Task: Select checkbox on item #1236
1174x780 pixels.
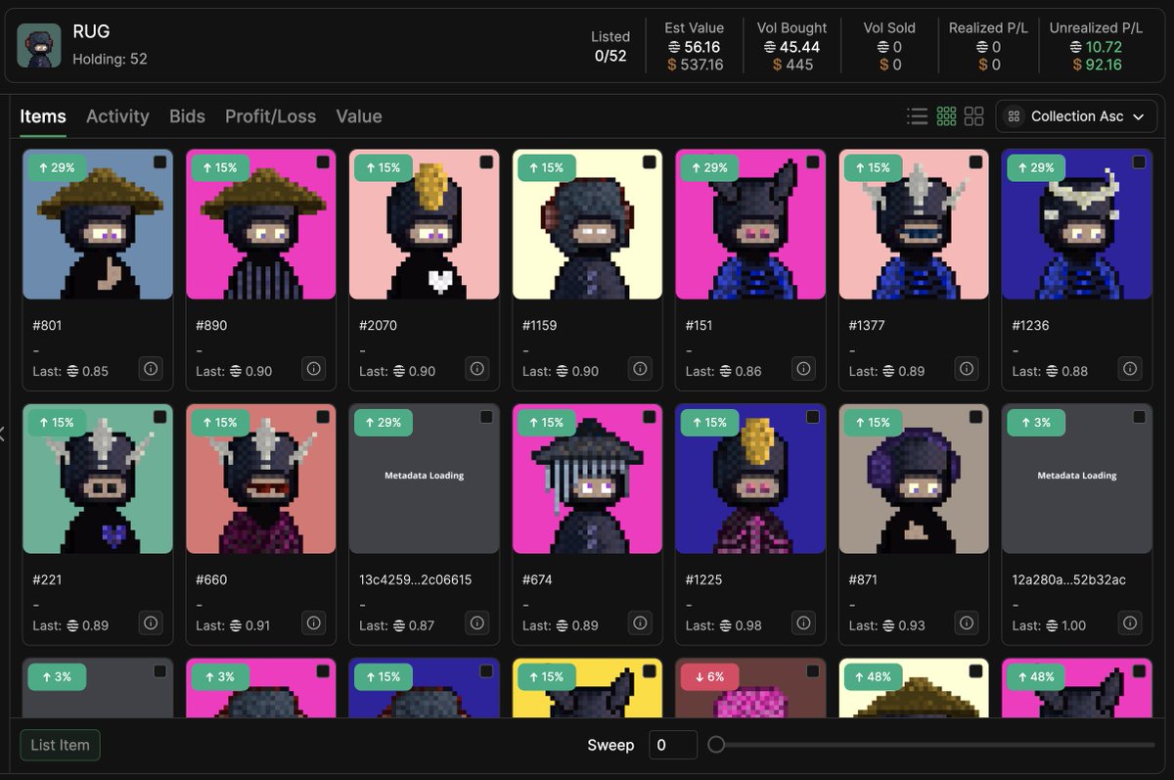Action: [x=1140, y=162]
